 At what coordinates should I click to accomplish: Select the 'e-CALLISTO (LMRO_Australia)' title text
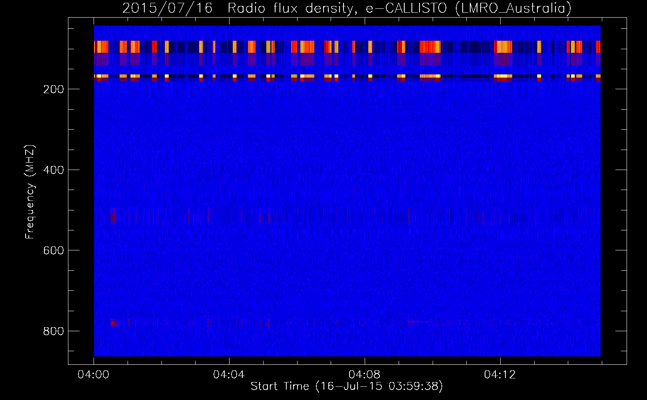pos(469,8)
